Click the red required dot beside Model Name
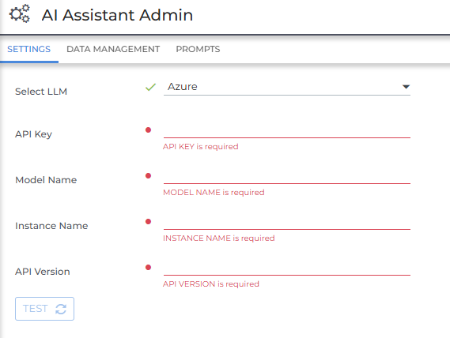 point(148,176)
